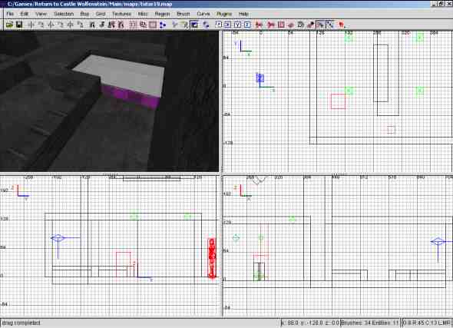Image resolution: width=453 pixels, height=328 pixels.
Task: Open the Brush menu
Action: (184, 14)
